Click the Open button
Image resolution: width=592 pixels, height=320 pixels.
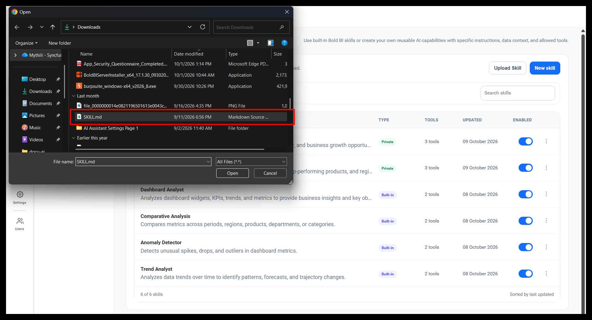[233, 173]
